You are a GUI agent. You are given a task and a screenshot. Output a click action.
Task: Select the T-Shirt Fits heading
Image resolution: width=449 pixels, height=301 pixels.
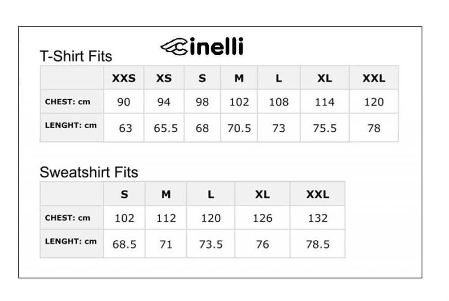[x=76, y=56]
